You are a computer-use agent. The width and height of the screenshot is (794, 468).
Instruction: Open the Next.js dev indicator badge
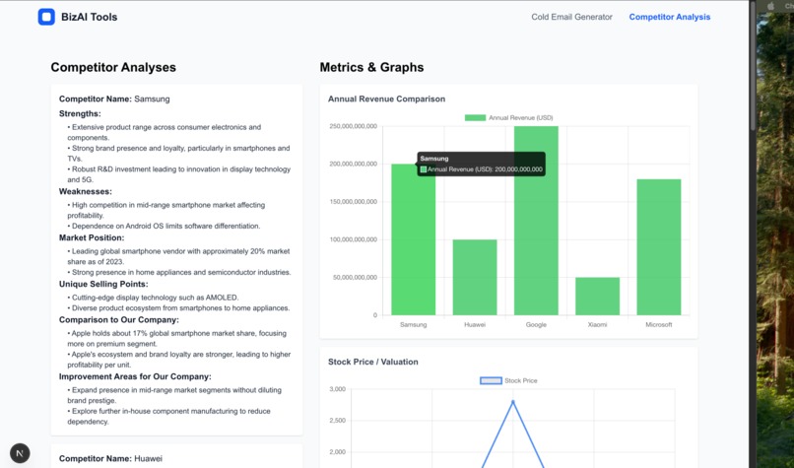[20, 453]
